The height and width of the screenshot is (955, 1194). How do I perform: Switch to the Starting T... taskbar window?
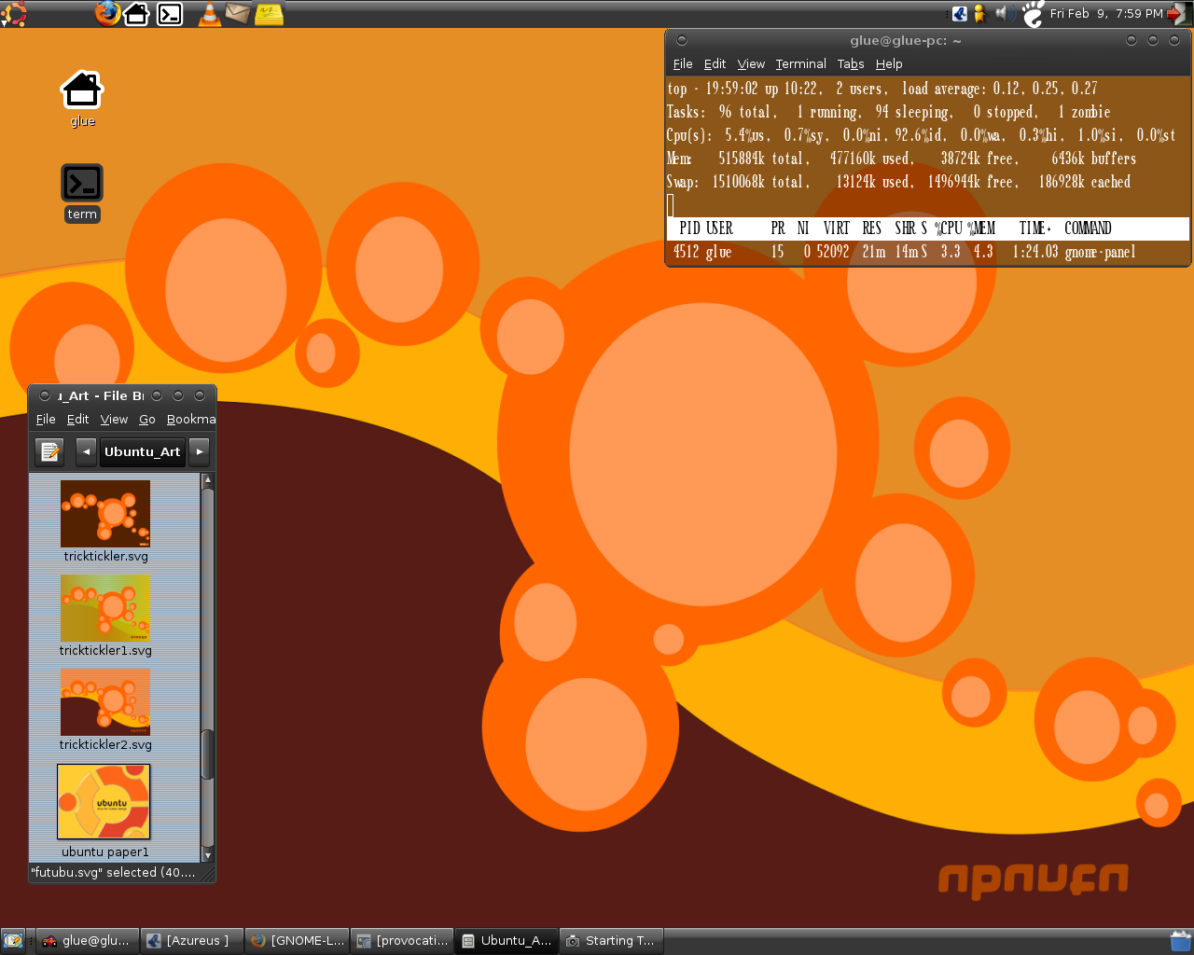[611, 941]
